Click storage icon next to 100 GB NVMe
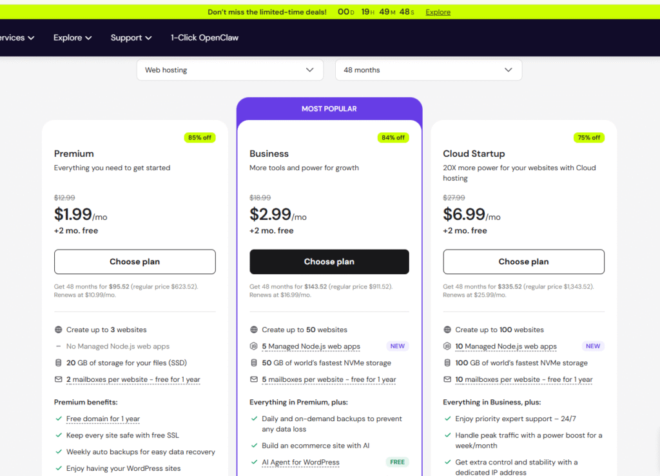Screen dimensions: 660x476 [447, 363]
